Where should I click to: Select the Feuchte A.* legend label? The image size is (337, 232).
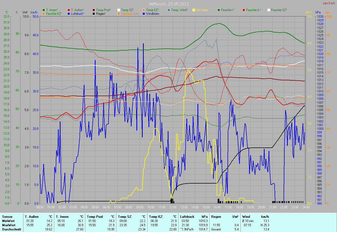pyautogui.click(x=254, y=10)
